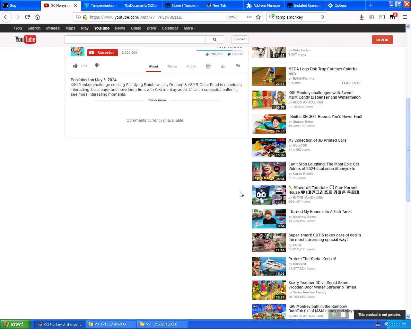
Task: Select the Share tab under the video
Action: [x=172, y=67]
